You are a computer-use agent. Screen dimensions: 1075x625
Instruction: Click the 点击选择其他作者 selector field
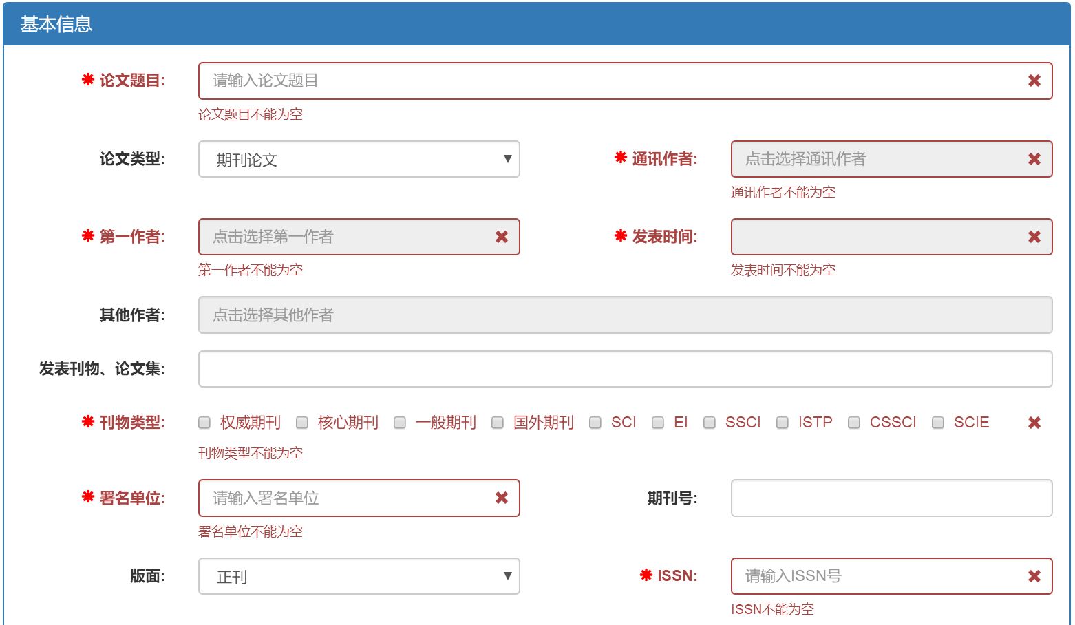point(625,315)
